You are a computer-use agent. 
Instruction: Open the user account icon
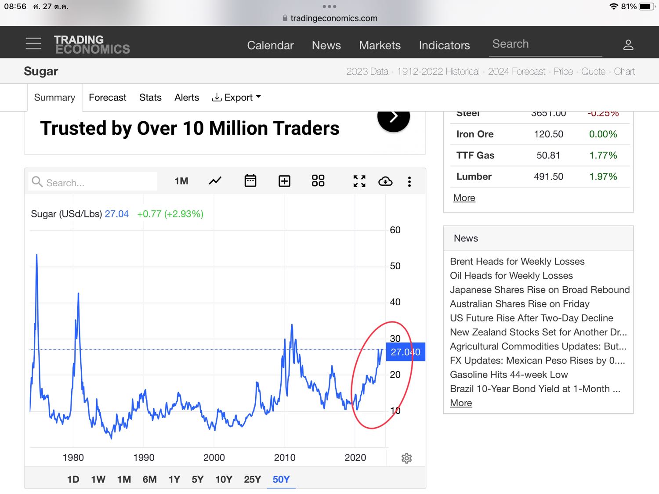click(x=628, y=45)
